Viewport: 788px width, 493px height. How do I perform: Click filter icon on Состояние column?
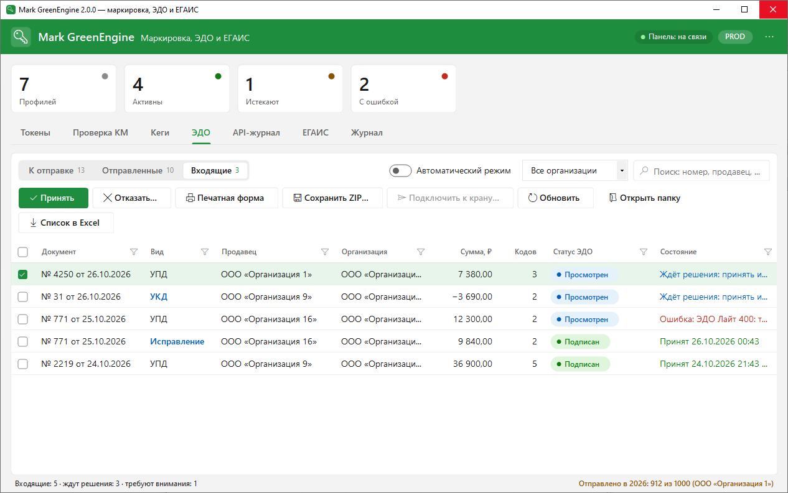[x=767, y=252]
